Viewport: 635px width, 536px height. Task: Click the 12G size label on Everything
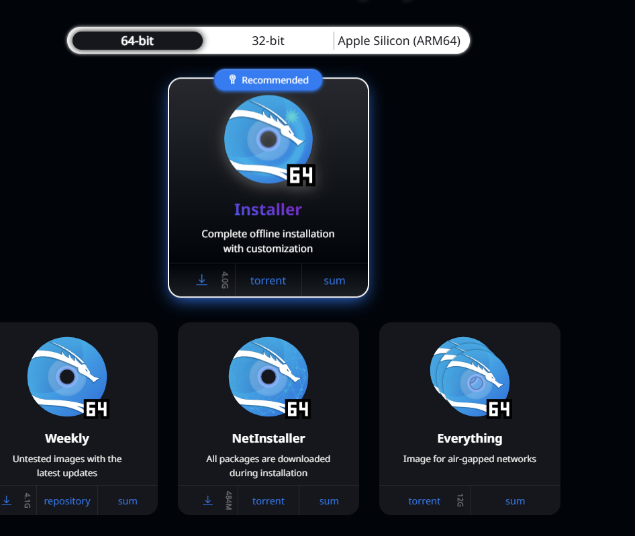pos(460,500)
